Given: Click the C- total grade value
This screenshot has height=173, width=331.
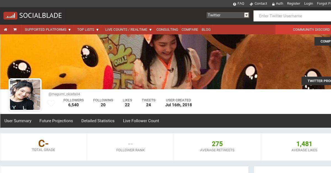Looking at the screenshot, I should pos(44,144).
